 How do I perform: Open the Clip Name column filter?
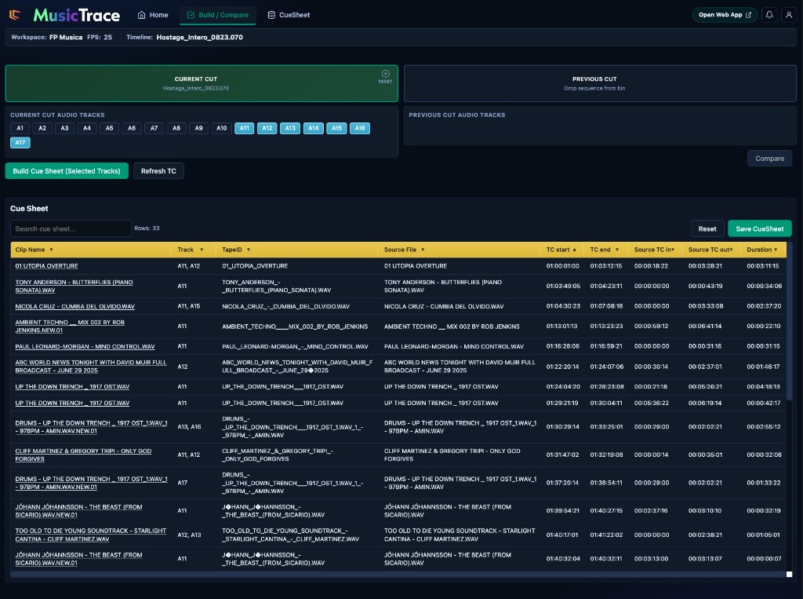(51, 250)
